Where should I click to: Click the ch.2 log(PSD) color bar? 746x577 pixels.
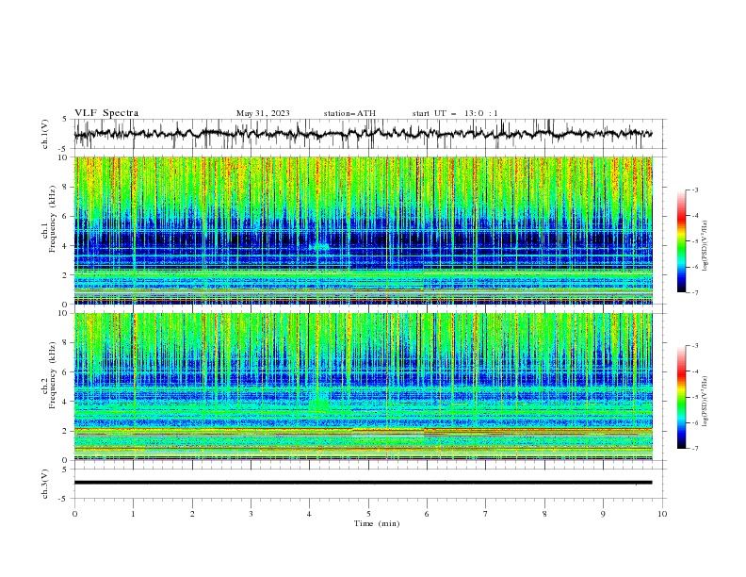[681, 397]
